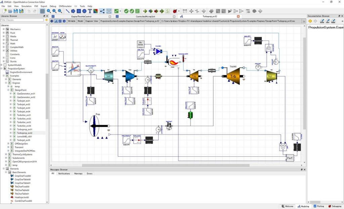This screenshot has width=344, height=209.
Task: Select the Text drawing tool (T icon)
Action: click(90, 10)
